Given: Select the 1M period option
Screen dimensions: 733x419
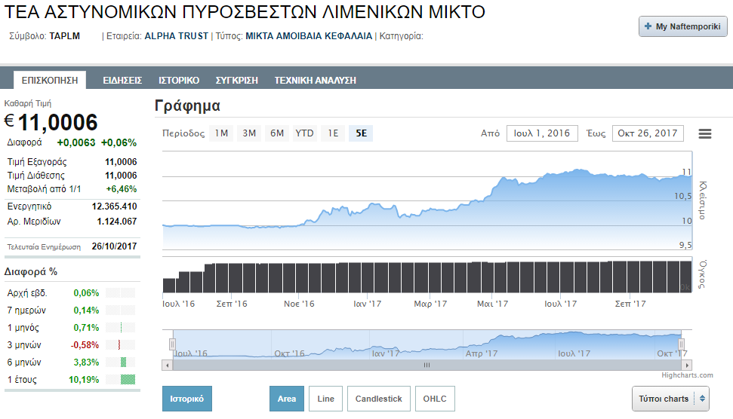Looking at the screenshot, I should [x=221, y=133].
